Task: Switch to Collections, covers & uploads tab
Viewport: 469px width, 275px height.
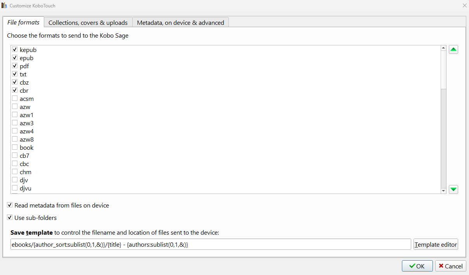Action: (x=88, y=22)
